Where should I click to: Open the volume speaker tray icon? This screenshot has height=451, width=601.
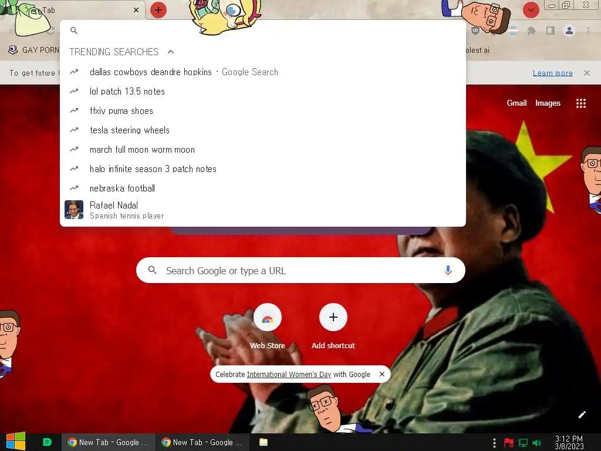tap(537, 443)
